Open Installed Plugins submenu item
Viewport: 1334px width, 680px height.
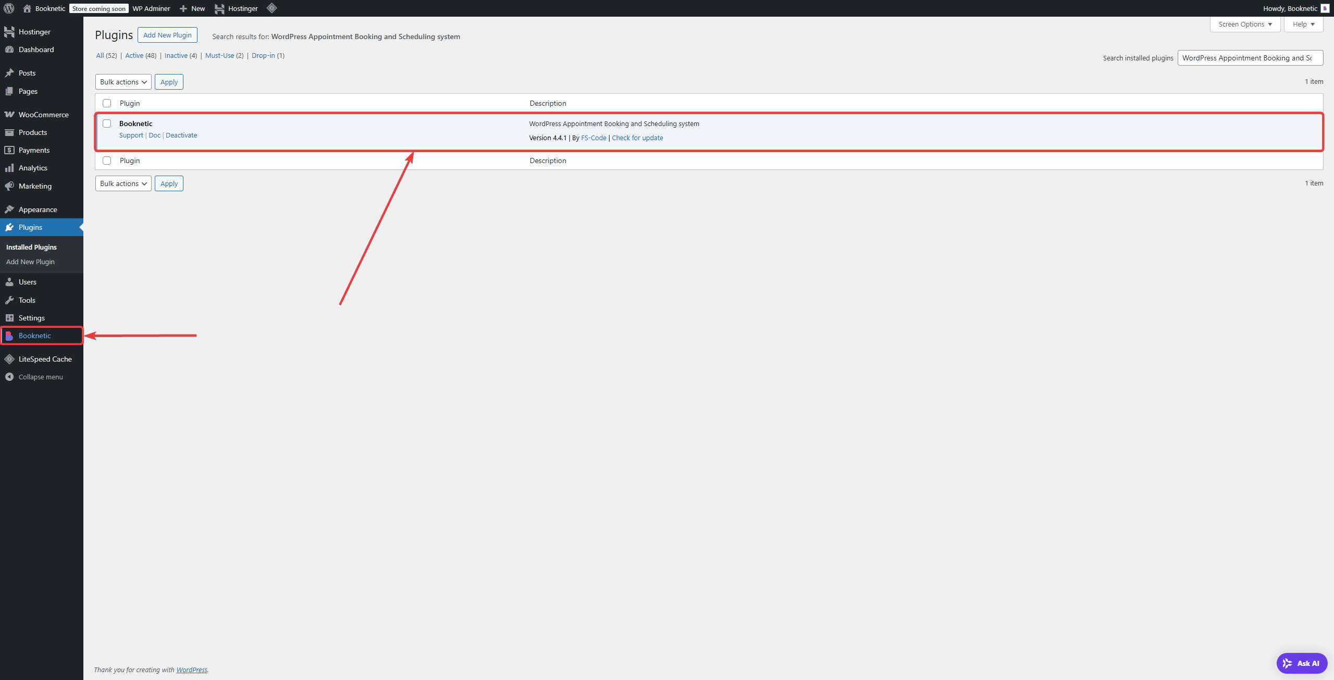pyautogui.click(x=31, y=247)
